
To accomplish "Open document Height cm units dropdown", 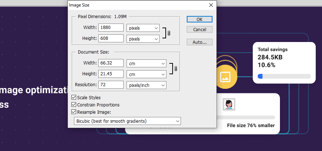I will pos(146,74).
